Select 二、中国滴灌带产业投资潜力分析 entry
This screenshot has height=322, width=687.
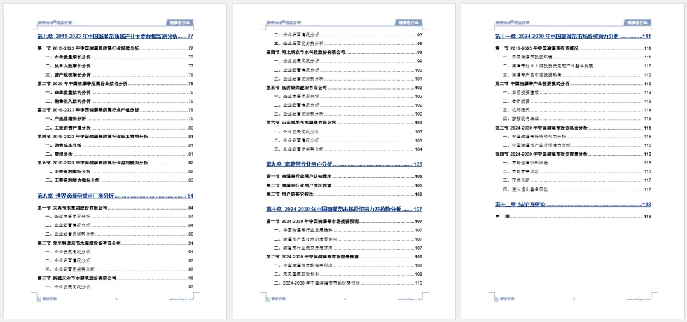click(x=577, y=145)
